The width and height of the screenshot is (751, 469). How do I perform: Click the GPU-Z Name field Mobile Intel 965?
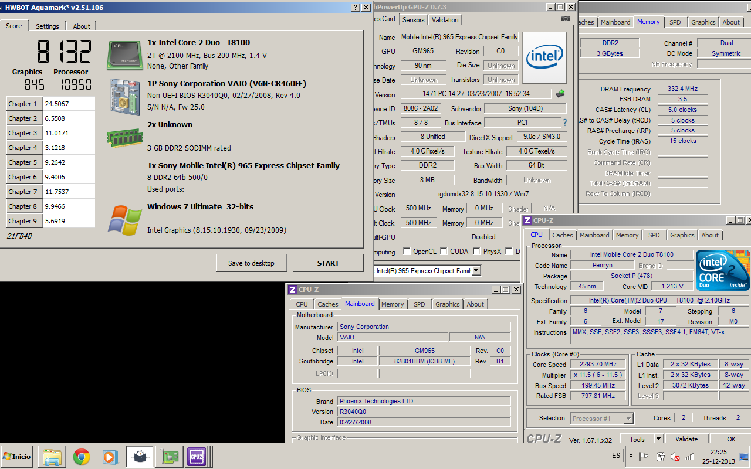pos(459,37)
